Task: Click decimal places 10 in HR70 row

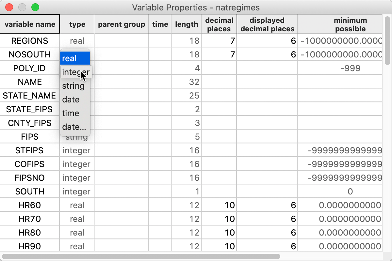Action: click(219, 219)
